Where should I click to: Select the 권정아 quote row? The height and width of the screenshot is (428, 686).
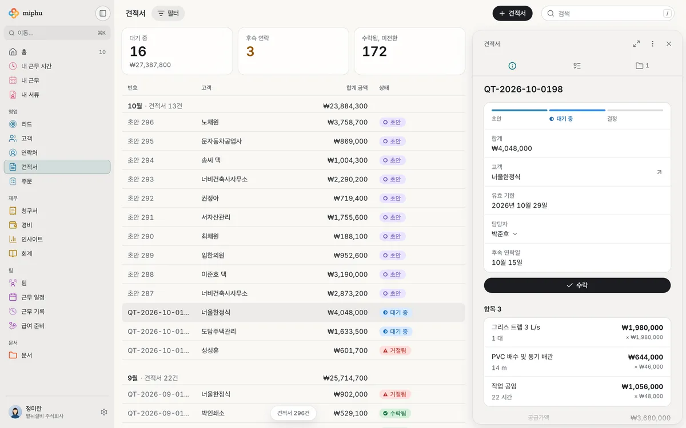click(293, 198)
